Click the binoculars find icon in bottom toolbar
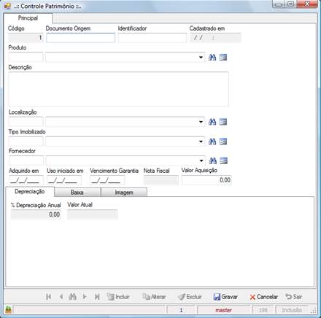This screenshot has height=318, width=321. (73, 297)
